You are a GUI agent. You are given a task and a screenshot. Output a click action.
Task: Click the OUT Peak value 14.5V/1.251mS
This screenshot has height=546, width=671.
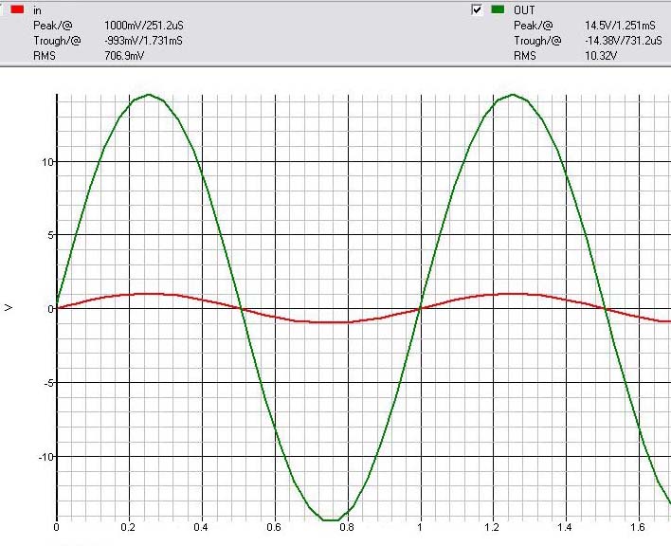click(x=620, y=26)
